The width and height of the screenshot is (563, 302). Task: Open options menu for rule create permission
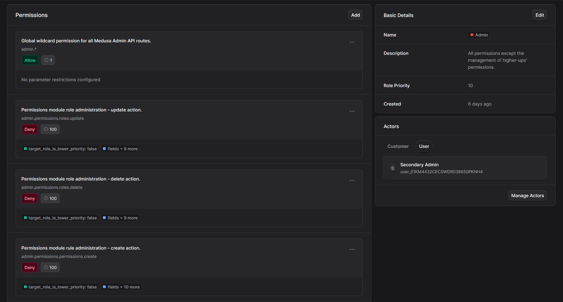coord(352,250)
